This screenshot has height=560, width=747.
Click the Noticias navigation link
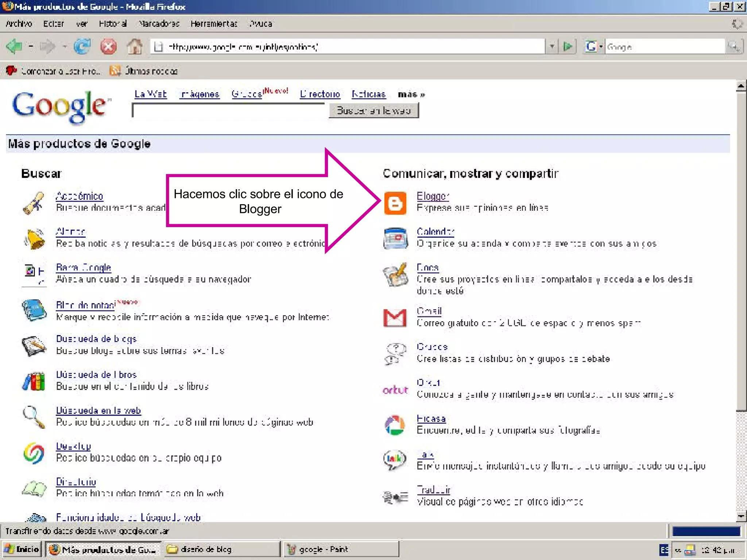[368, 94]
